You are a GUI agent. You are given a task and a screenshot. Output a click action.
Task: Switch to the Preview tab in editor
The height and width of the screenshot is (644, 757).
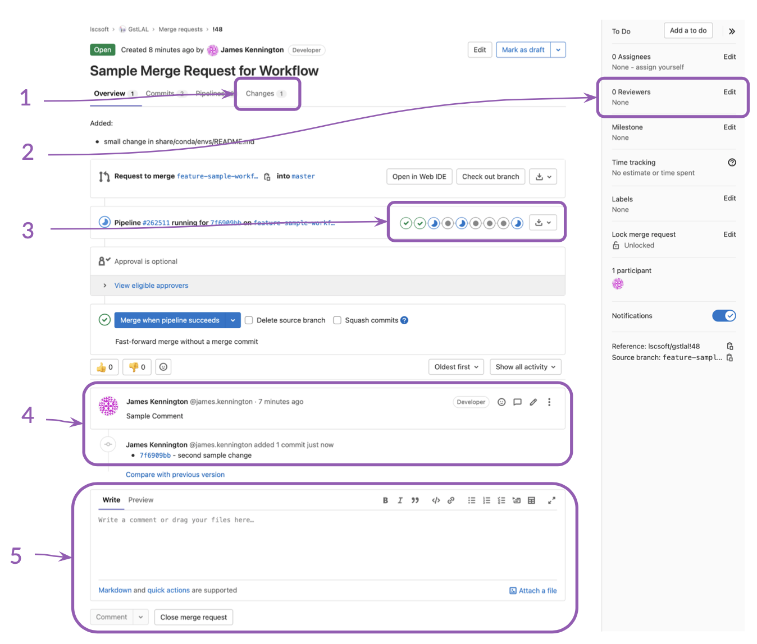(x=140, y=500)
